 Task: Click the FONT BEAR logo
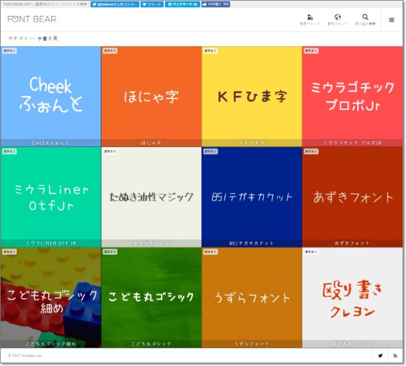coord(32,19)
